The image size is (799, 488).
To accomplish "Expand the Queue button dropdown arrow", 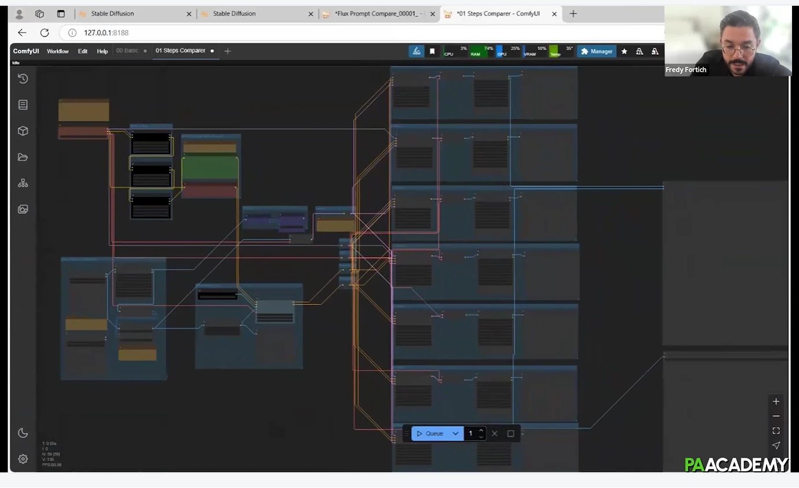I will click(x=455, y=434).
